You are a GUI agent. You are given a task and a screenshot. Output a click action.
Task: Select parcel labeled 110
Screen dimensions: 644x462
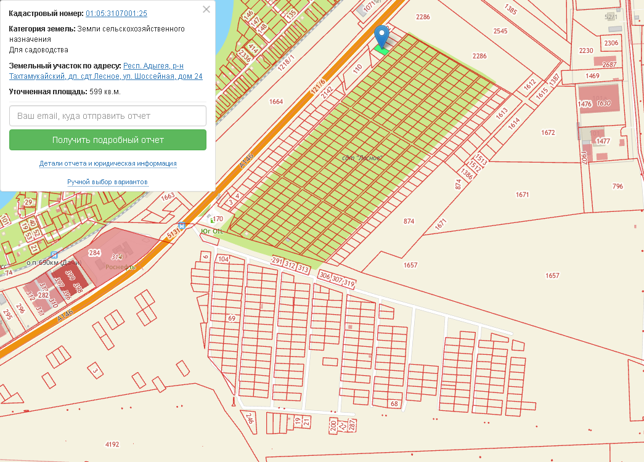357,68
